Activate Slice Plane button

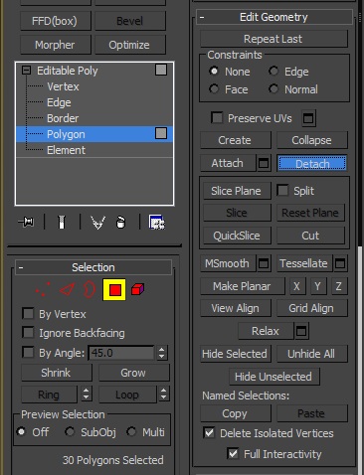tap(237, 191)
